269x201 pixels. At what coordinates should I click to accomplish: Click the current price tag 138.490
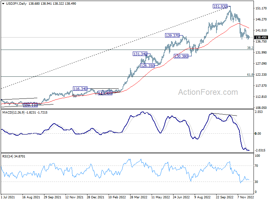coord(261,38)
